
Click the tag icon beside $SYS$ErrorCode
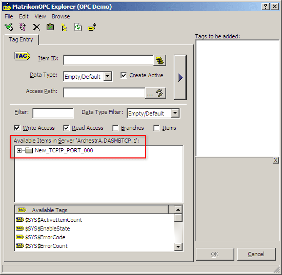click(x=20, y=237)
